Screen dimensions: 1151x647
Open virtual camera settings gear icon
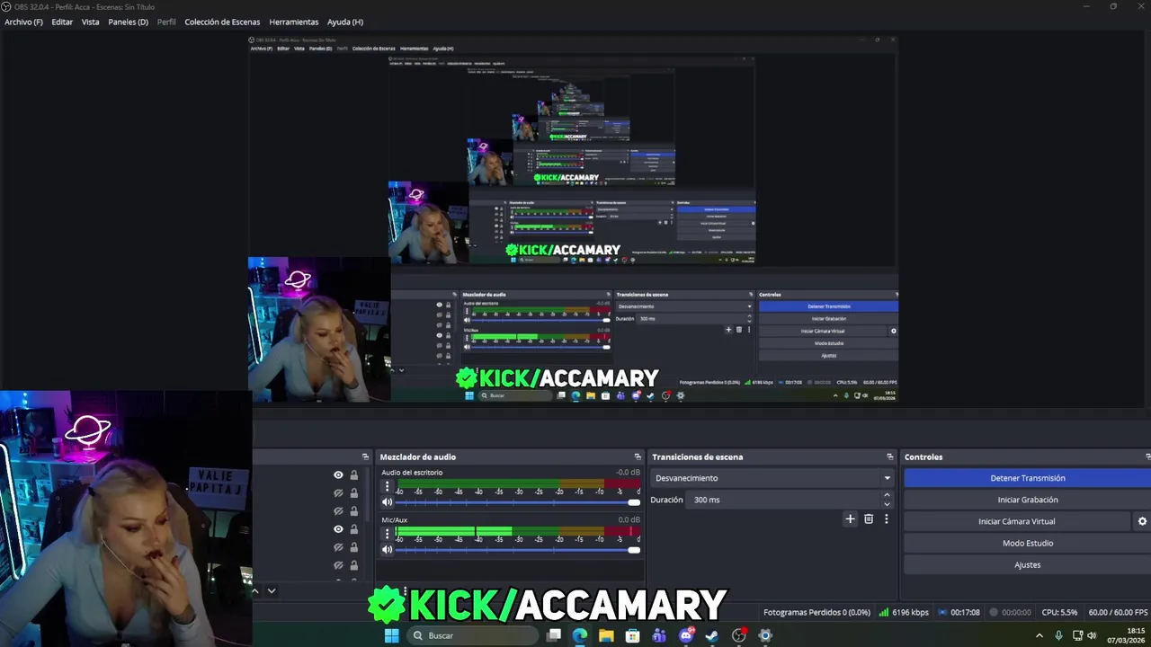1143,521
